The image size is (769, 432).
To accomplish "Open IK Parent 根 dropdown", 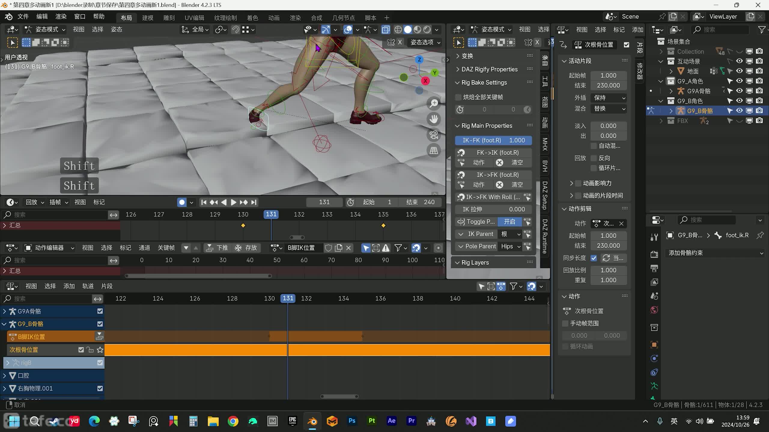I will tap(510, 234).
